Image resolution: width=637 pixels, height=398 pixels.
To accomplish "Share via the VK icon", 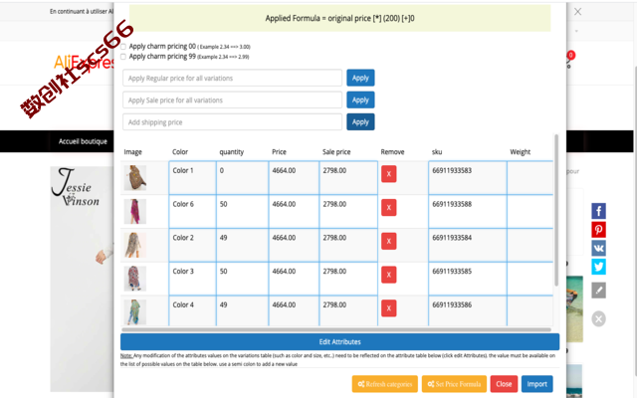I will [x=598, y=248].
